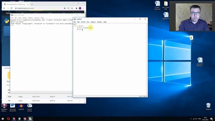Click the Ln Col status bar indicator
The height and width of the screenshot is (121, 215).
[x=143, y=96]
